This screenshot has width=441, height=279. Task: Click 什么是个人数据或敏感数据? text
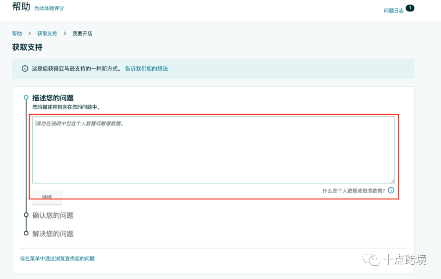tap(354, 191)
